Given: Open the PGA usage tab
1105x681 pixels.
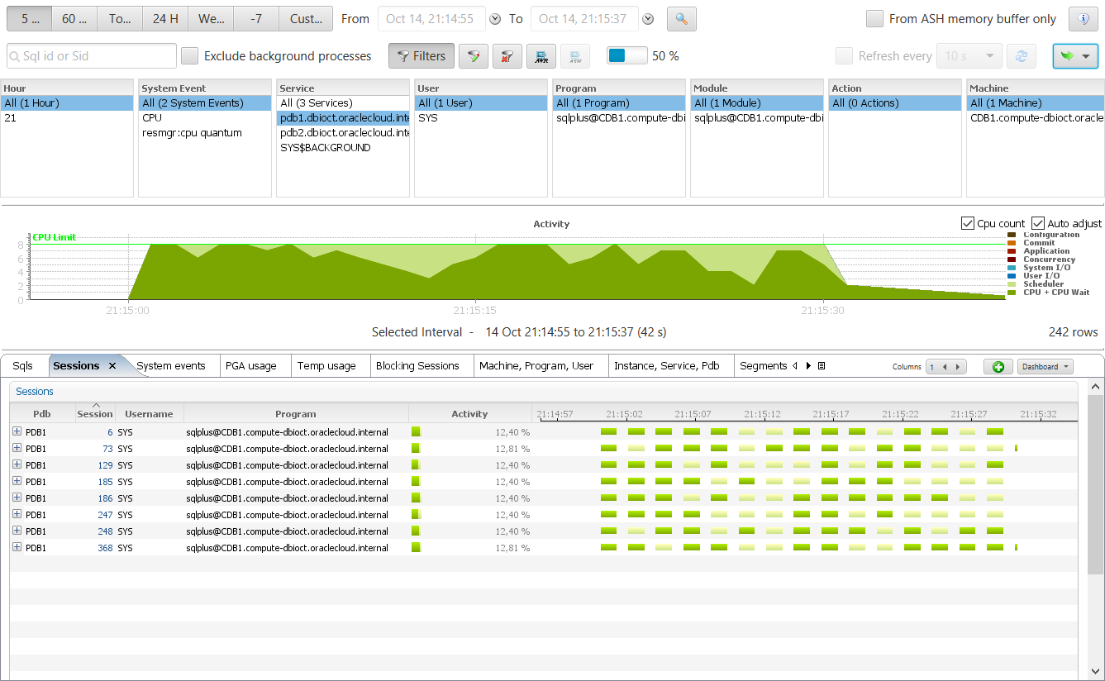Looking at the screenshot, I should (250, 366).
